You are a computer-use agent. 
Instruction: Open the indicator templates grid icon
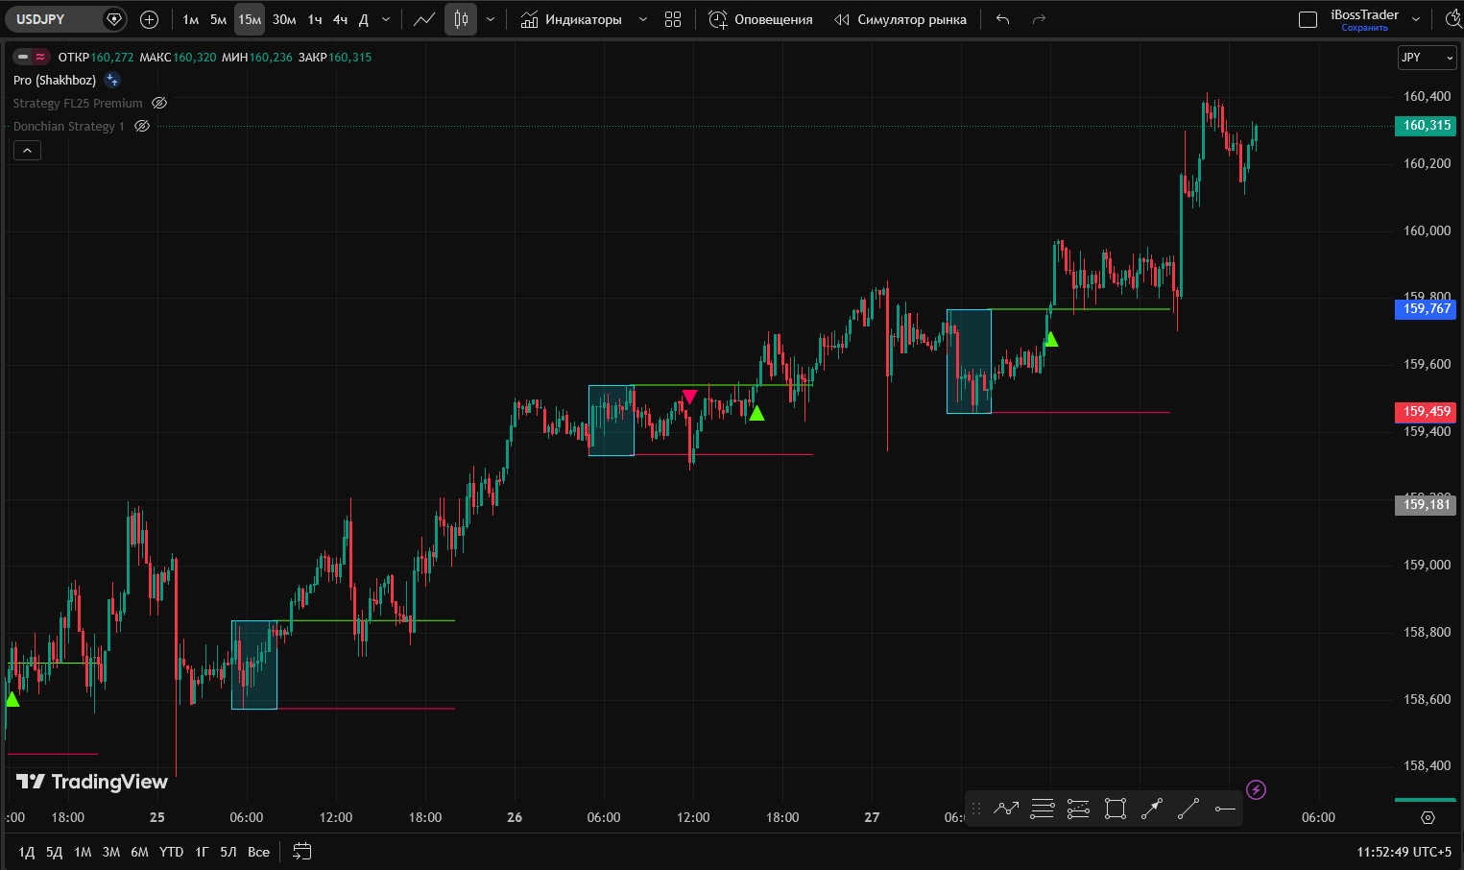point(673,19)
